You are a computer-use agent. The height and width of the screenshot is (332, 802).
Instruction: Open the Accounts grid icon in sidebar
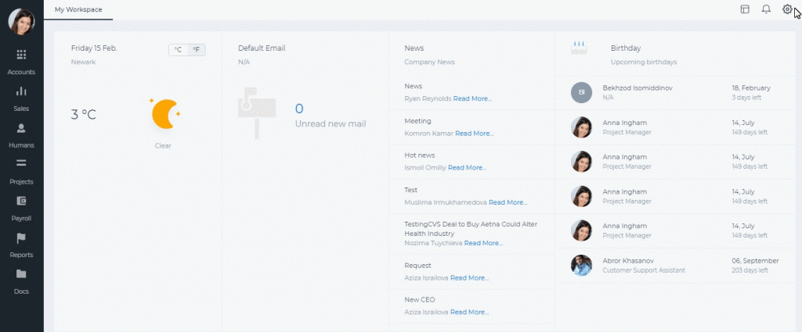[21, 55]
